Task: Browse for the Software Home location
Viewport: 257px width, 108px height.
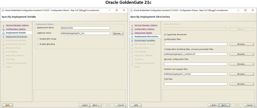Action: click(117, 33)
